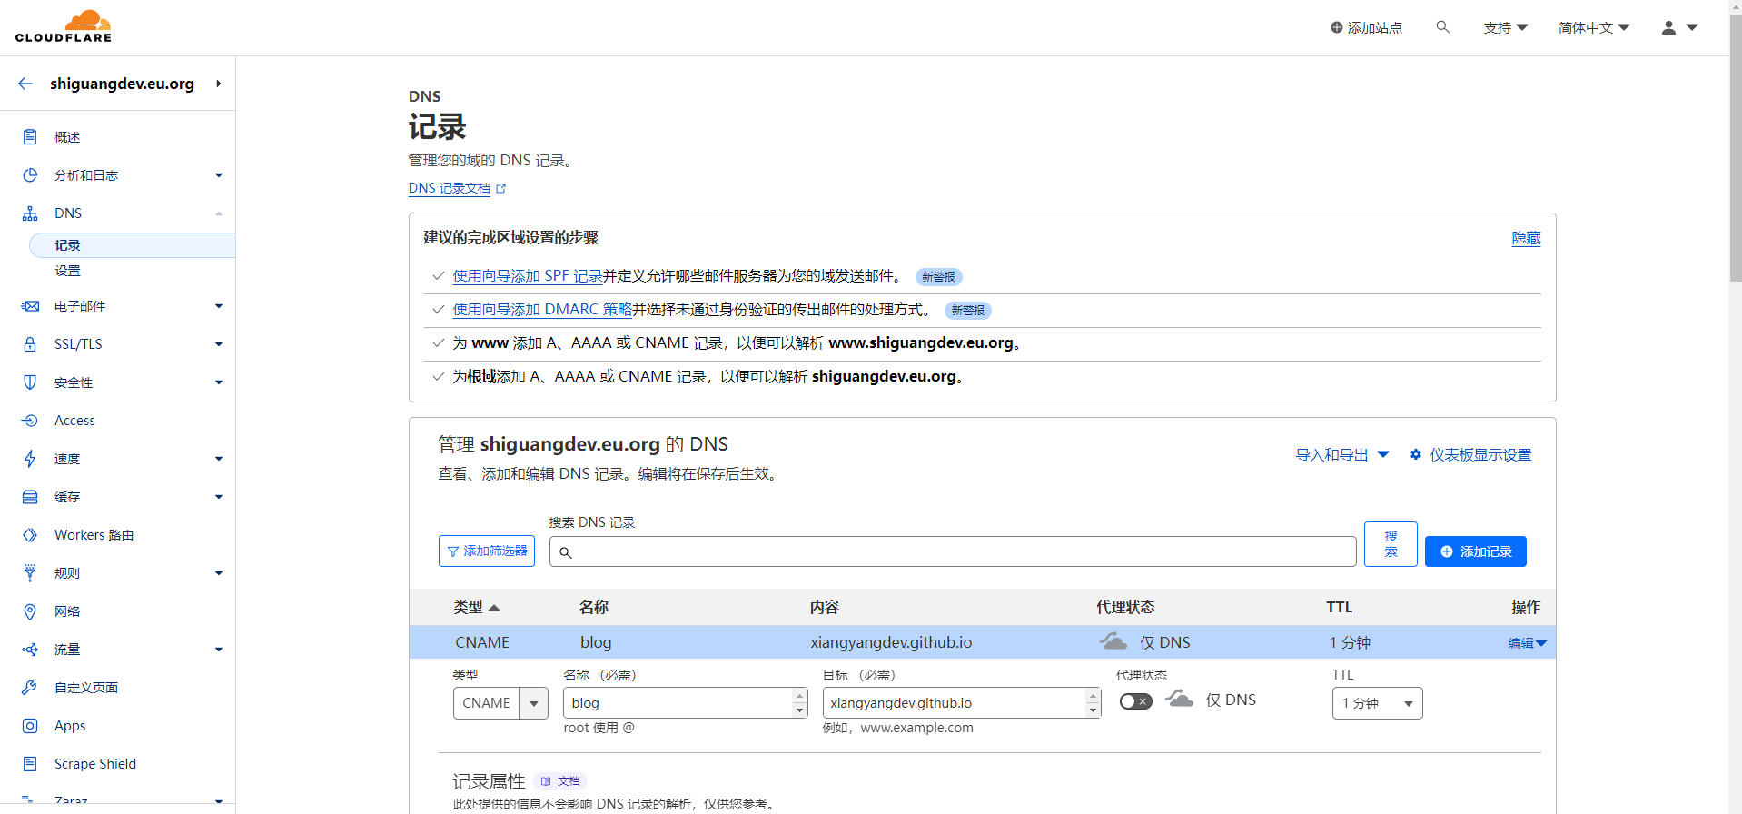Click the 自定义页面 wrench icon
The image size is (1742, 814).
pyautogui.click(x=30, y=688)
